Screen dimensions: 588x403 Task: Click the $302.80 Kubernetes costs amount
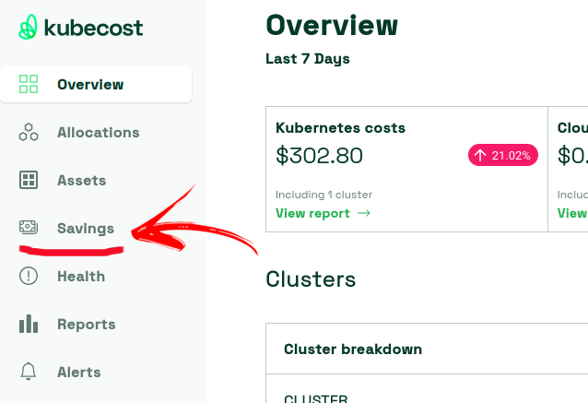(x=319, y=155)
